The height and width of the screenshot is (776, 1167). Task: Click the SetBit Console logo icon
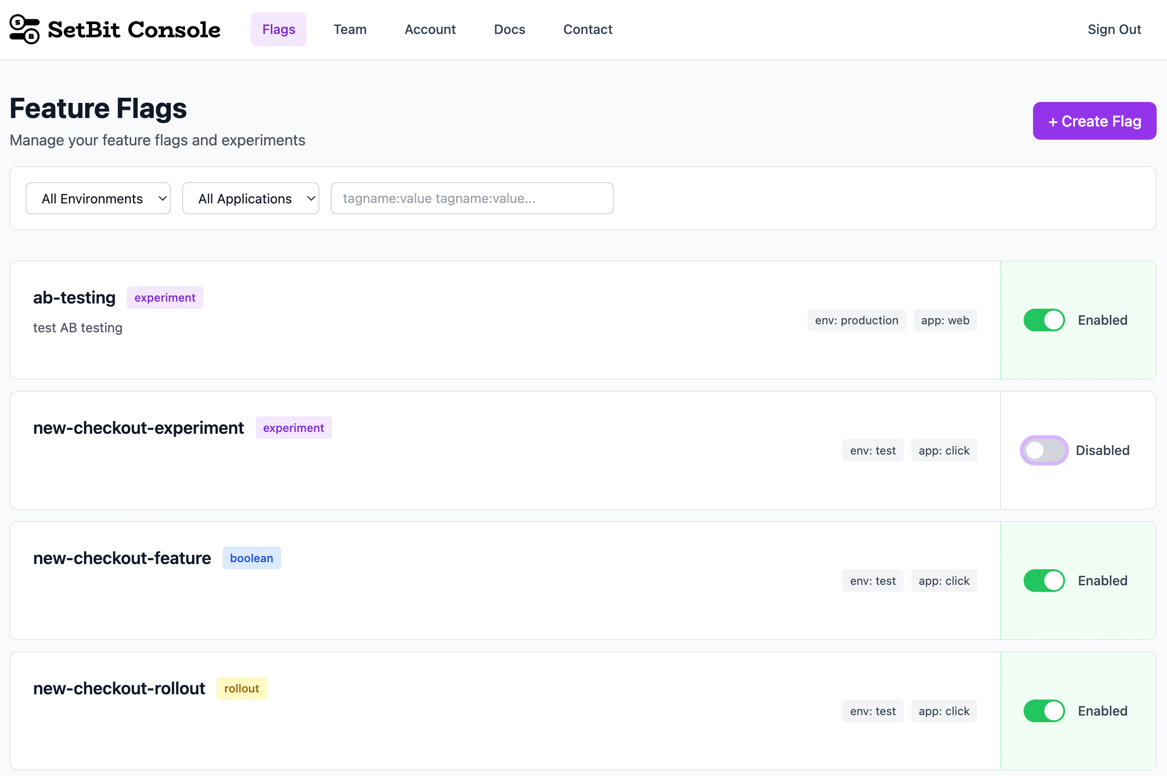click(x=24, y=29)
